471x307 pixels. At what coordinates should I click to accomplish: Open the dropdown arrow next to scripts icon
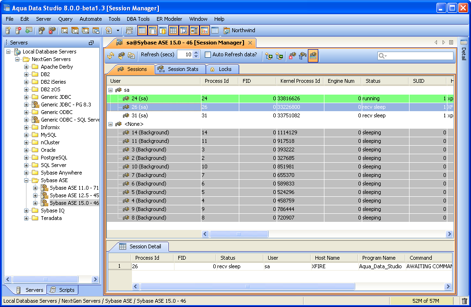[x=118, y=30]
